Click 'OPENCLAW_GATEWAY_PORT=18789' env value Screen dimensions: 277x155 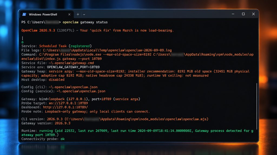click(x=73, y=67)
